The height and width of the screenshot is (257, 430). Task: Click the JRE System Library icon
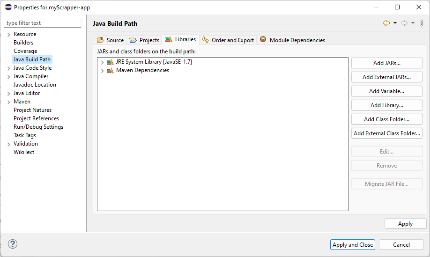point(110,62)
